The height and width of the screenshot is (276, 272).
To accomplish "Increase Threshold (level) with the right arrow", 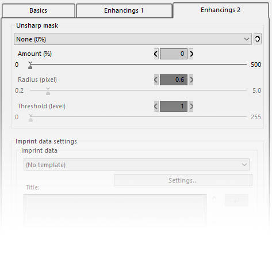I will click(x=191, y=106).
